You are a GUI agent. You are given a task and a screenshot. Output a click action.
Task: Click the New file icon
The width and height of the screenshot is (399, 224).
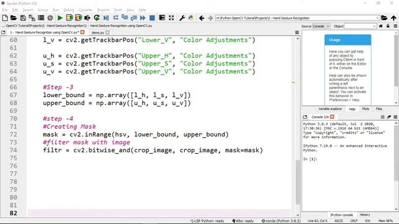point(4,18)
